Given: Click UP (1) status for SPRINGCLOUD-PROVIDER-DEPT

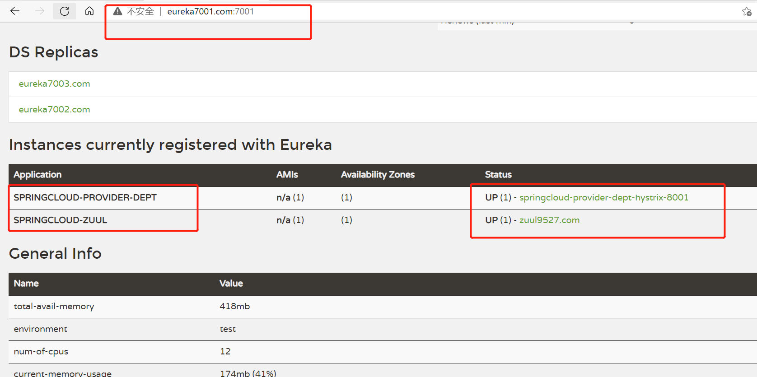Looking at the screenshot, I should coord(498,197).
